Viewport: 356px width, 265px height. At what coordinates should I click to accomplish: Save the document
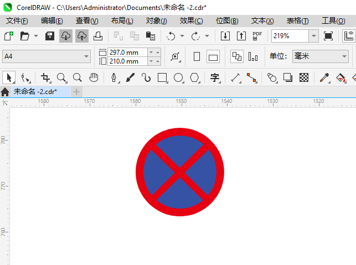pyautogui.click(x=50, y=36)
